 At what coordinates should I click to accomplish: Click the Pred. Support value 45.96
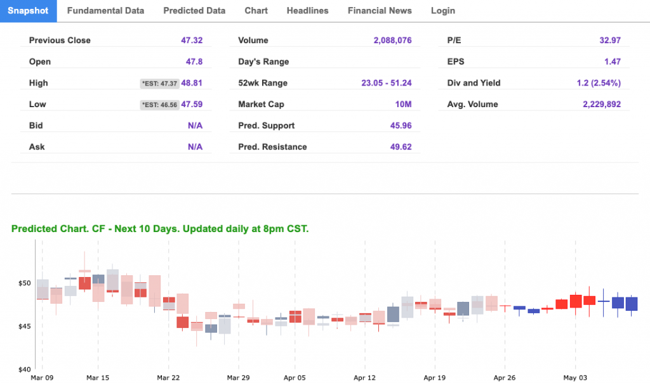tap(401, 126)
